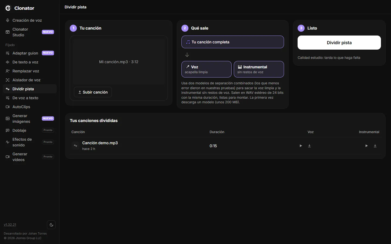This screenshot has width=391, height=244.
Task: Click the Pronto badge beside Doblaje
Action: (x=48, y=130)
